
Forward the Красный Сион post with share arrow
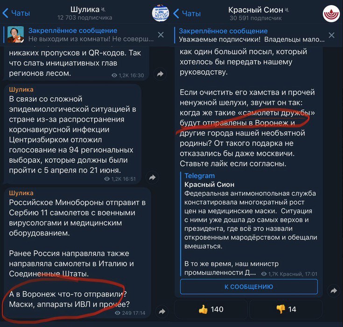pos(334,291)
